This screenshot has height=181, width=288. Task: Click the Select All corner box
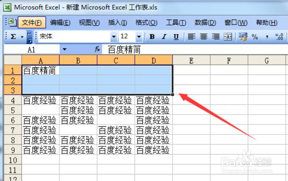coord(13,60)
